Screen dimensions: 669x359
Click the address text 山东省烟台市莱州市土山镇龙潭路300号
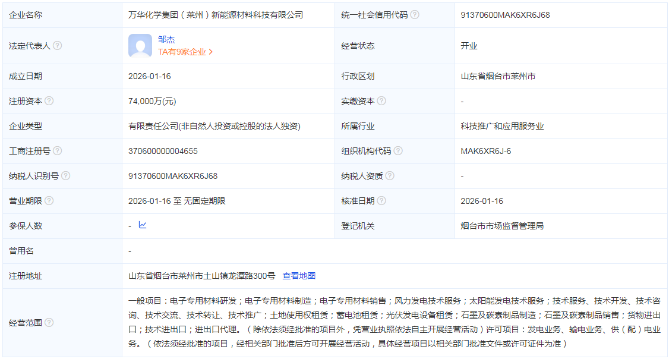[202, 276]
